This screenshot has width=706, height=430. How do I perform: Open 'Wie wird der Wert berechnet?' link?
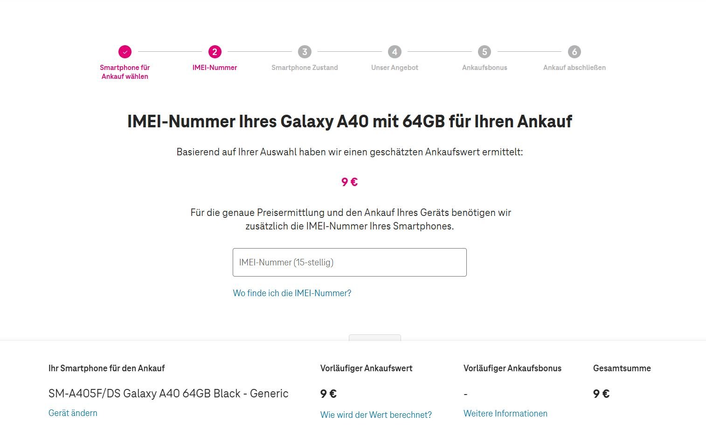376,415
